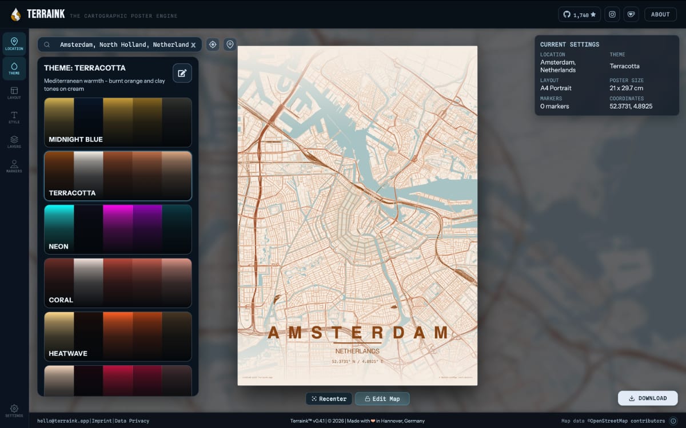Open the Style sidebar section
Image resolution: width=686 pixels, height=428 pixels.
[x=14, y=118]
